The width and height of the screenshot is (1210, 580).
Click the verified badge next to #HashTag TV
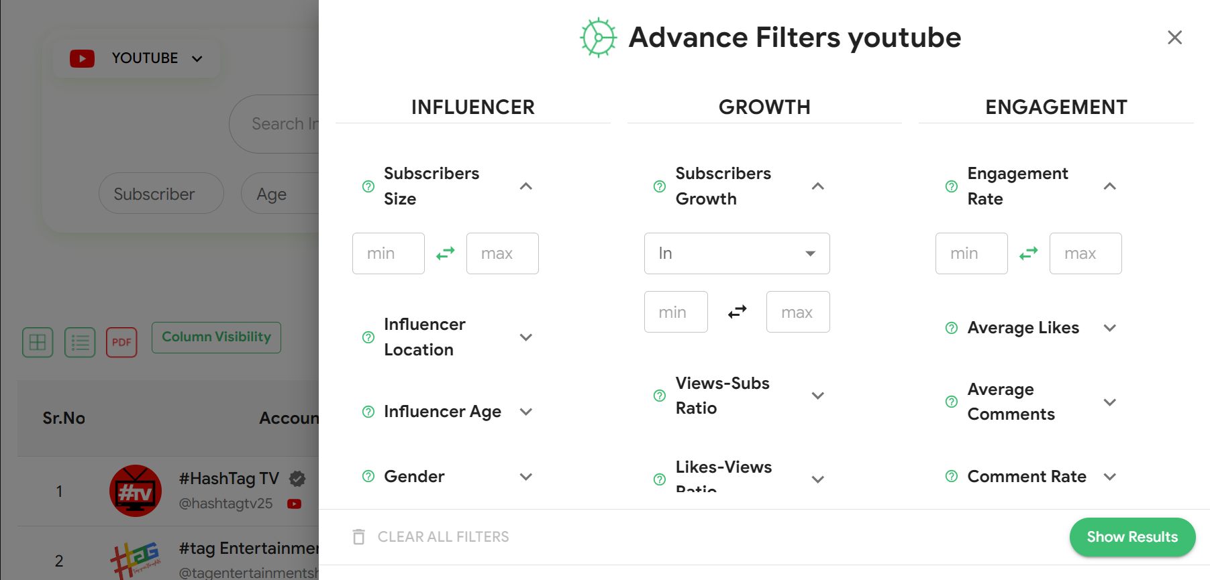tap(297, 478)
